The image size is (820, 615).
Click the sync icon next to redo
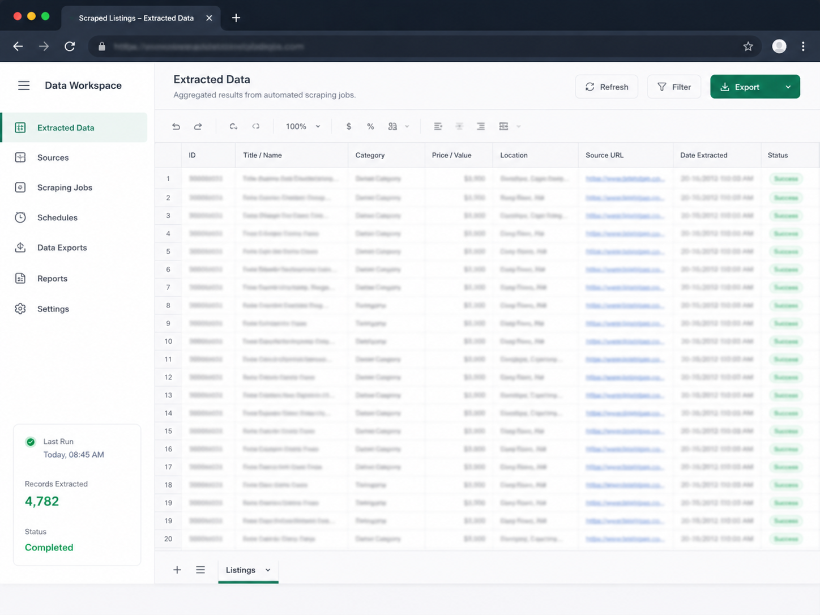pos(233,126)
